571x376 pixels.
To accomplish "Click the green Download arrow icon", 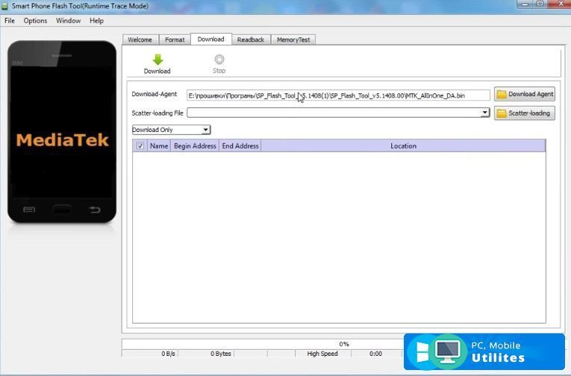I will pos(157,60).
